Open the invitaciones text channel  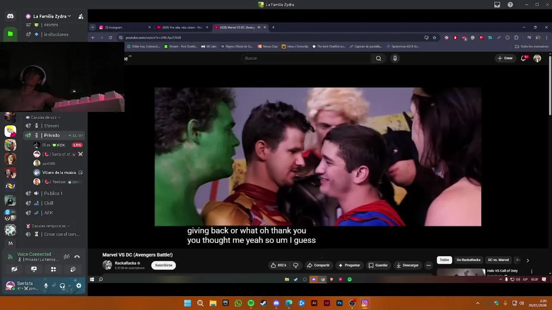point(54,34)
